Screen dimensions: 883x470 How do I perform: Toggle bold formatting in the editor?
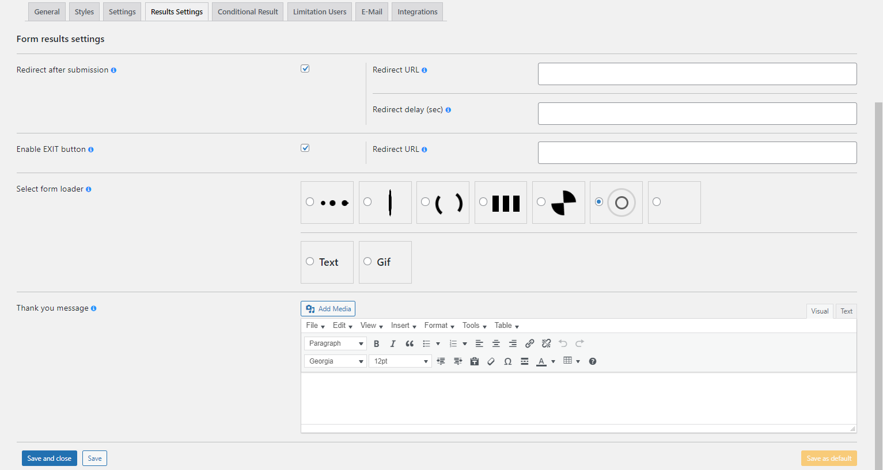376,343
